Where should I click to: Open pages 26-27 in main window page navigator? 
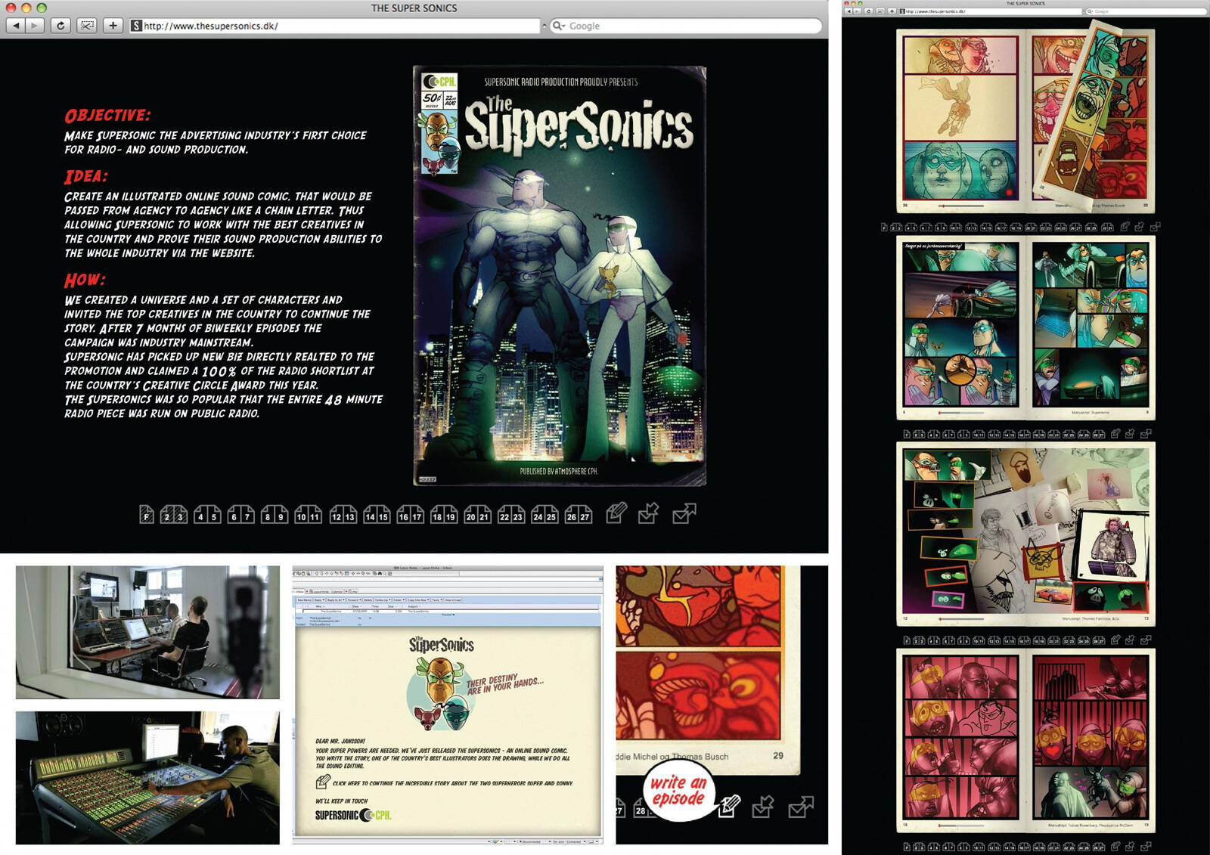pos(579,515)
